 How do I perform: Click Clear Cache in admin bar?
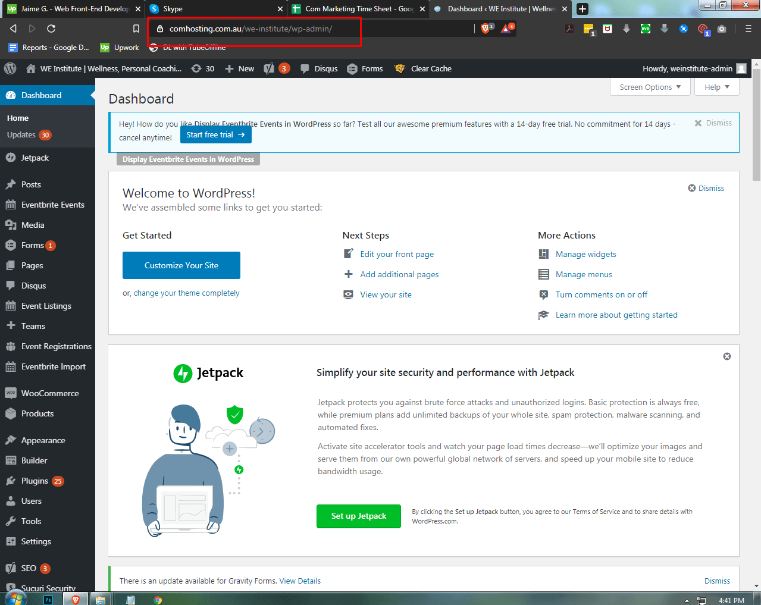(423, 68)
